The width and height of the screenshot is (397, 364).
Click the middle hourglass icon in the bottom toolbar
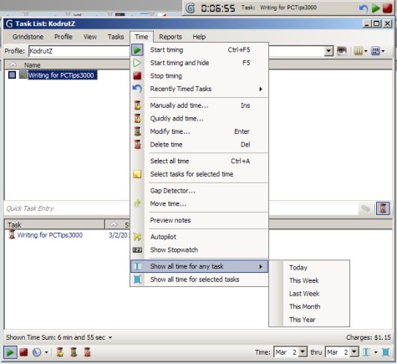tap(74, 352)
